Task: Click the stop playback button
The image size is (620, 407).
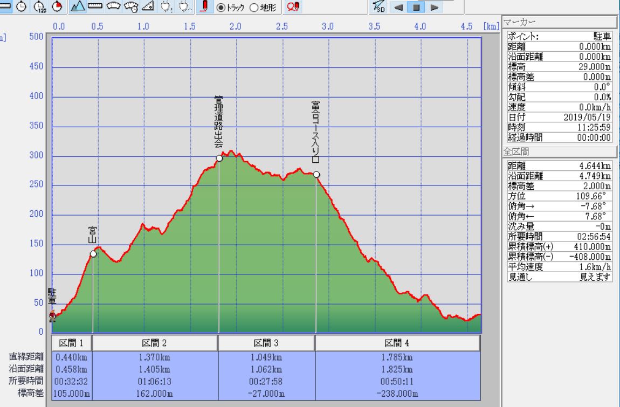Action: click(x=416, y=7)
